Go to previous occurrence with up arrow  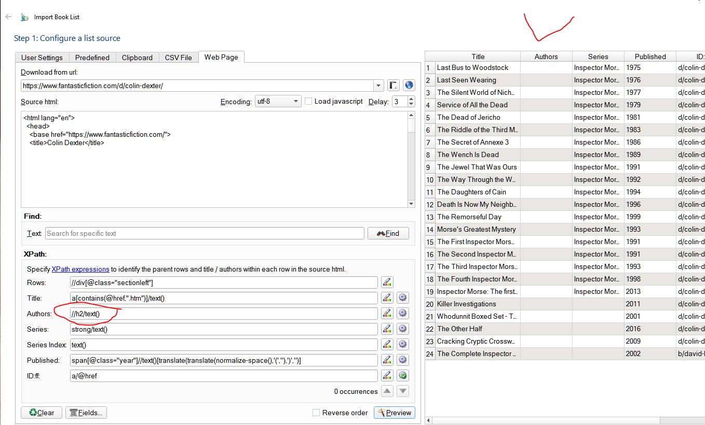coord(387,391)
